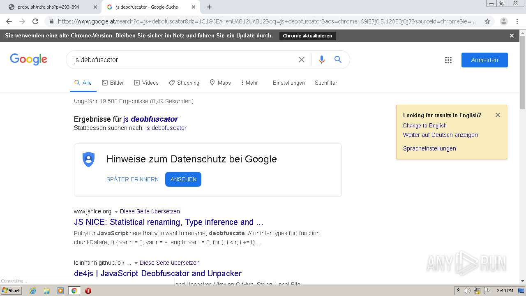Open the Chrome three-dot menu
This screenshot has height=296, width=526.
pyautogui.click(x=517, y=21)
